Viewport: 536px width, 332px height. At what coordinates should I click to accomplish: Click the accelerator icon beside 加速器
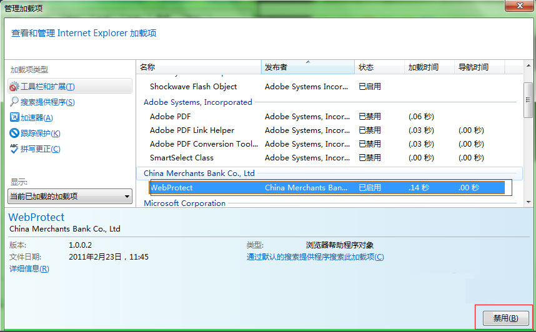click(x=14, y=117)
